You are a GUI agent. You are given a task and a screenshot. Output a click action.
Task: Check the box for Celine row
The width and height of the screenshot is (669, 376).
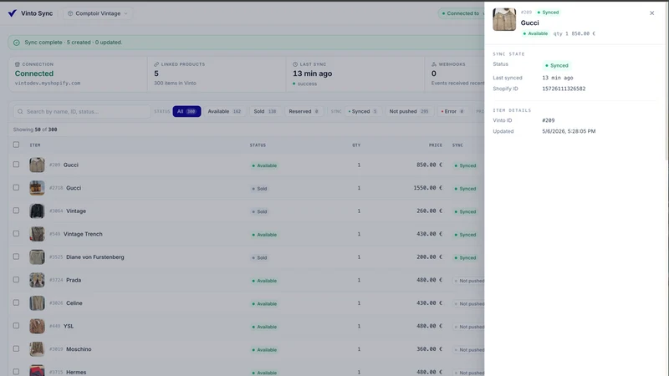tap(16, 302)
